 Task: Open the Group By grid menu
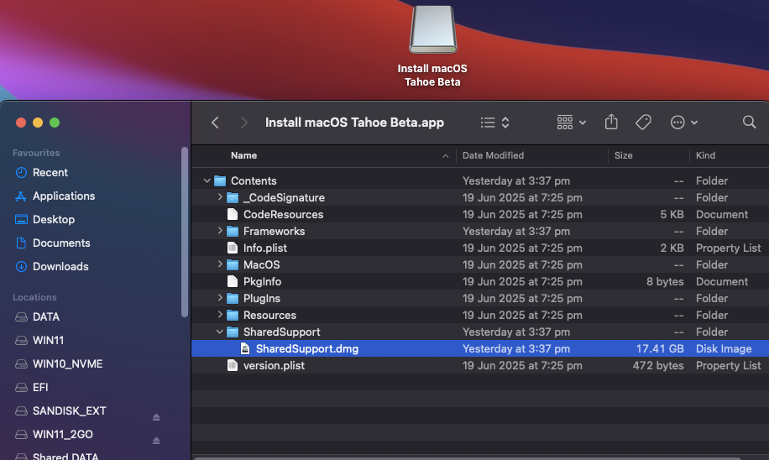(x=572, y=123)
